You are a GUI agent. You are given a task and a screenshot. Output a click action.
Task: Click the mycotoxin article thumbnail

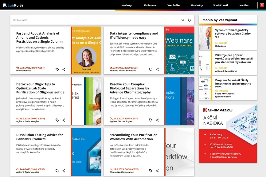coord(205,63)
